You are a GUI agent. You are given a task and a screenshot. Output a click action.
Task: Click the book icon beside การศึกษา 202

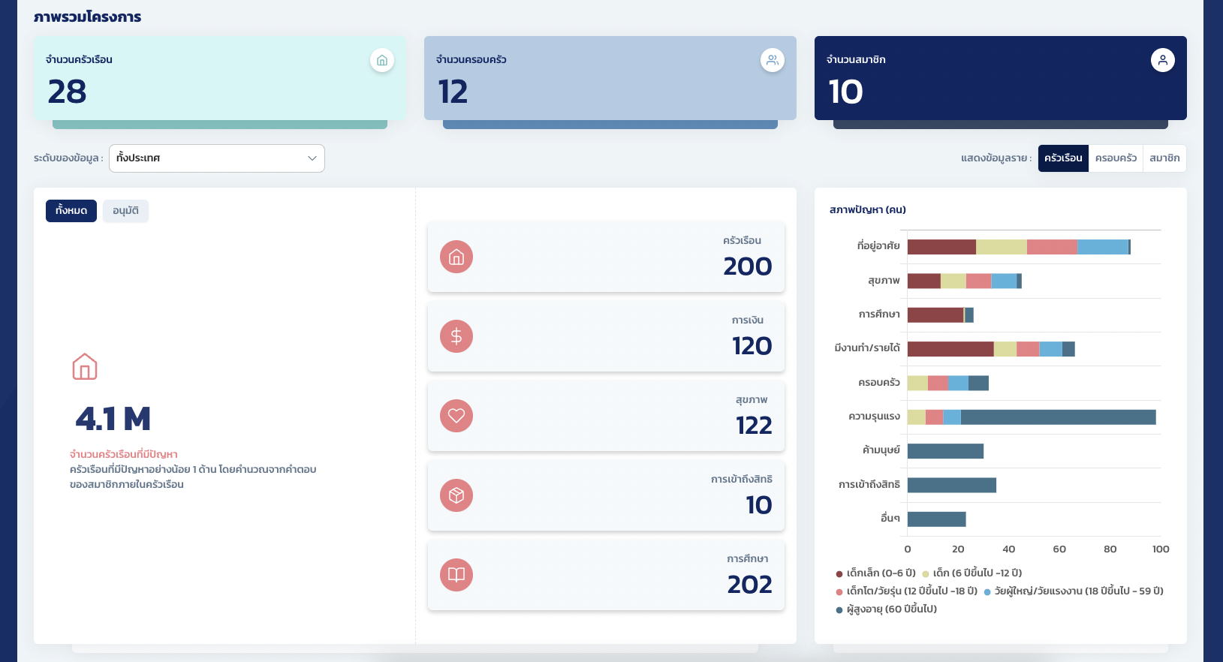click(x=456, y=575)
